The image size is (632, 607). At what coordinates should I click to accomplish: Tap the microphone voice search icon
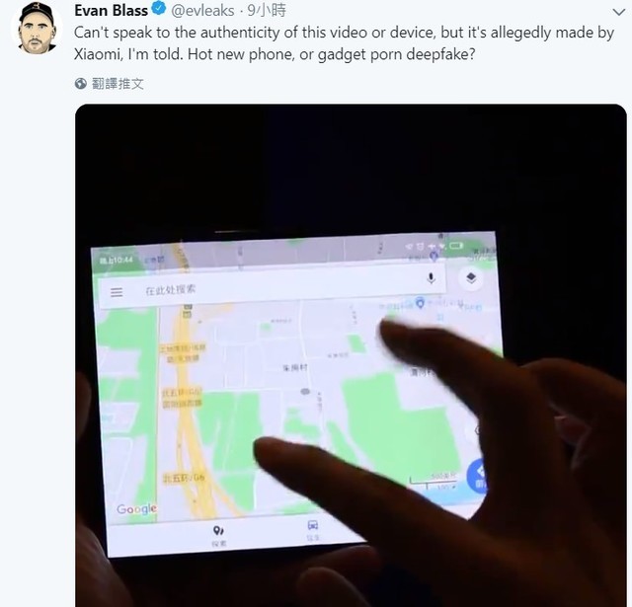point(431,278)
